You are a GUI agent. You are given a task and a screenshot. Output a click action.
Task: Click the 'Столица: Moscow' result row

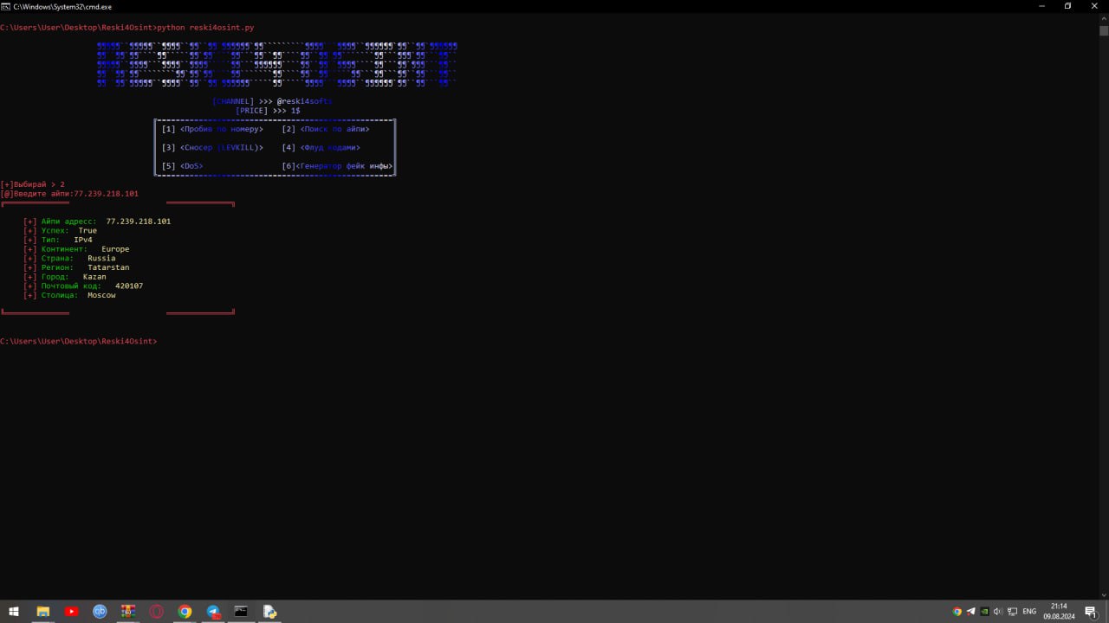69,296
